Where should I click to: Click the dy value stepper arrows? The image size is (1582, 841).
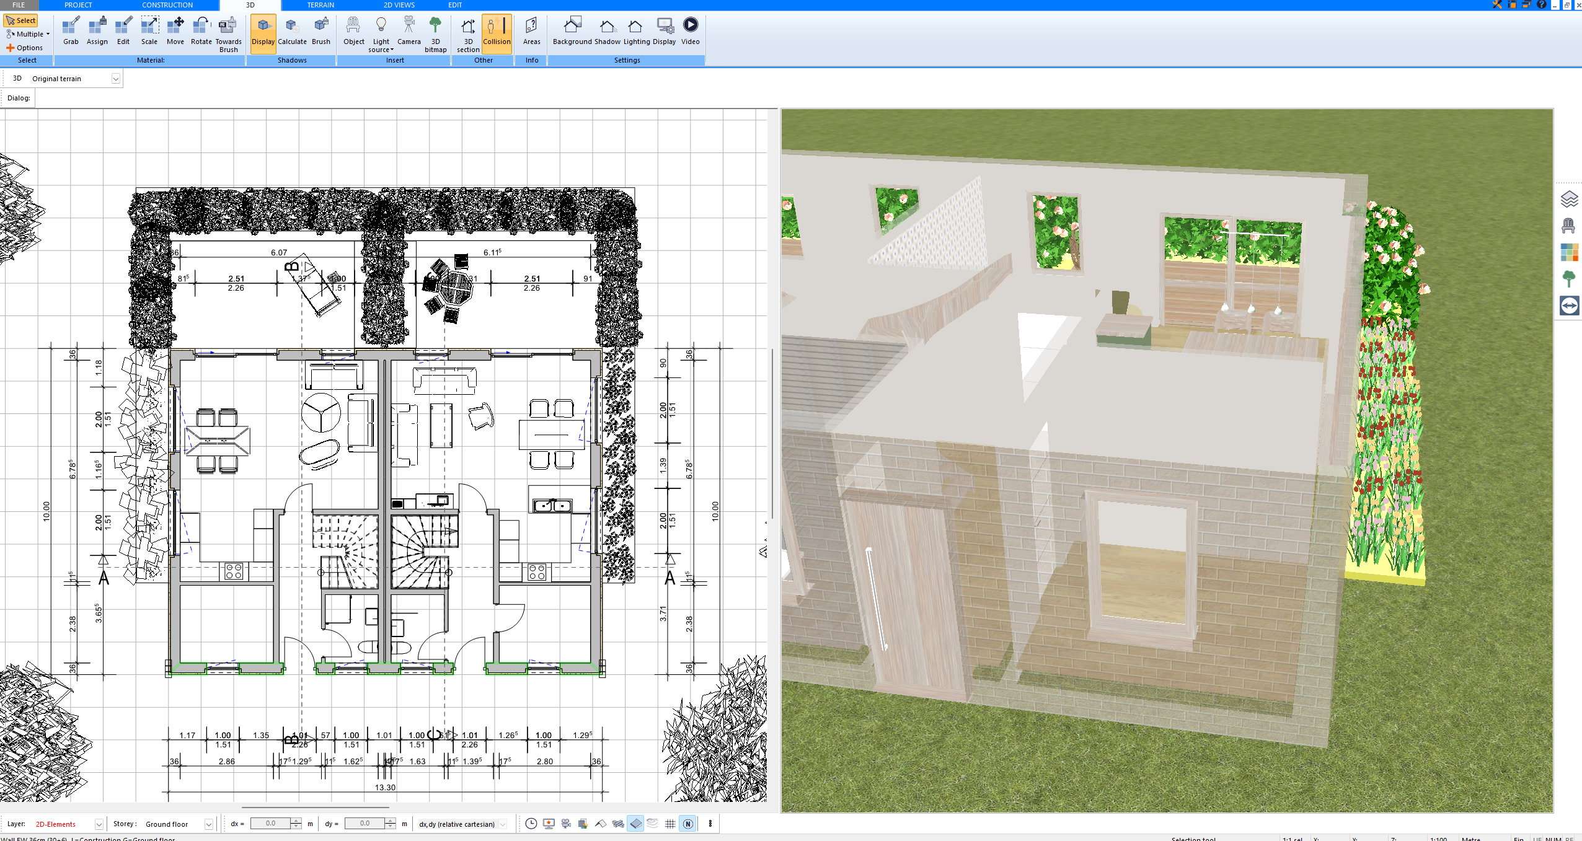click(x=391, y=824)
